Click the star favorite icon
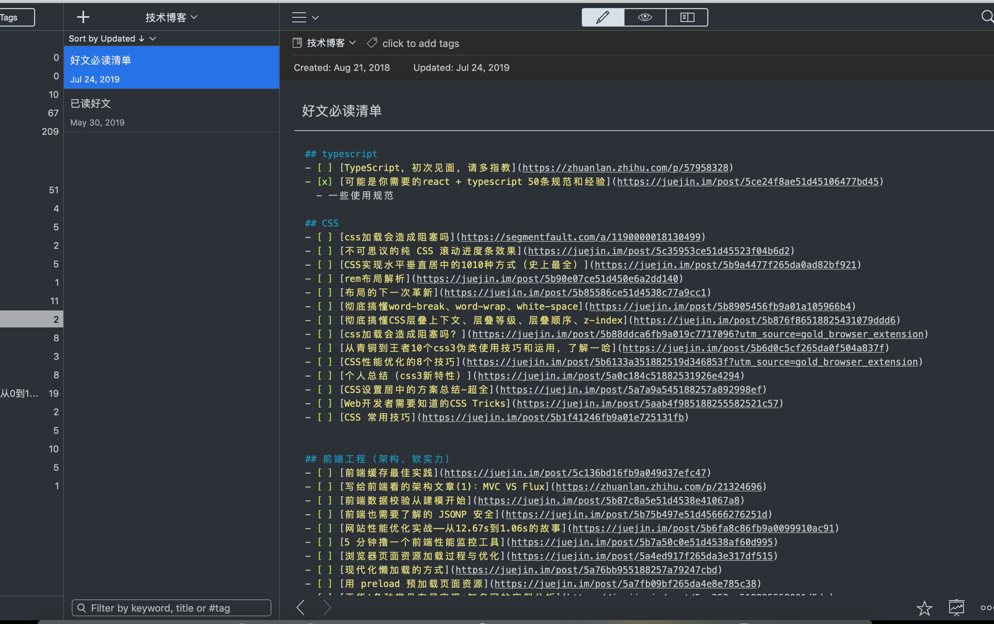This screenshot has width=994, height=624. click(924, 608)
